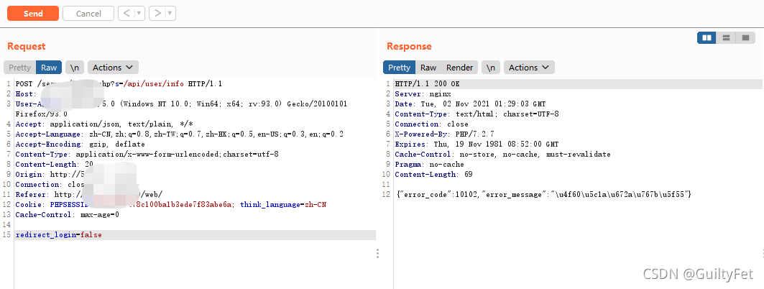Click the HTTP/1.1 200 OK status line
The width and height of the screenshot is (764, 289).
[x=428, y=84]
